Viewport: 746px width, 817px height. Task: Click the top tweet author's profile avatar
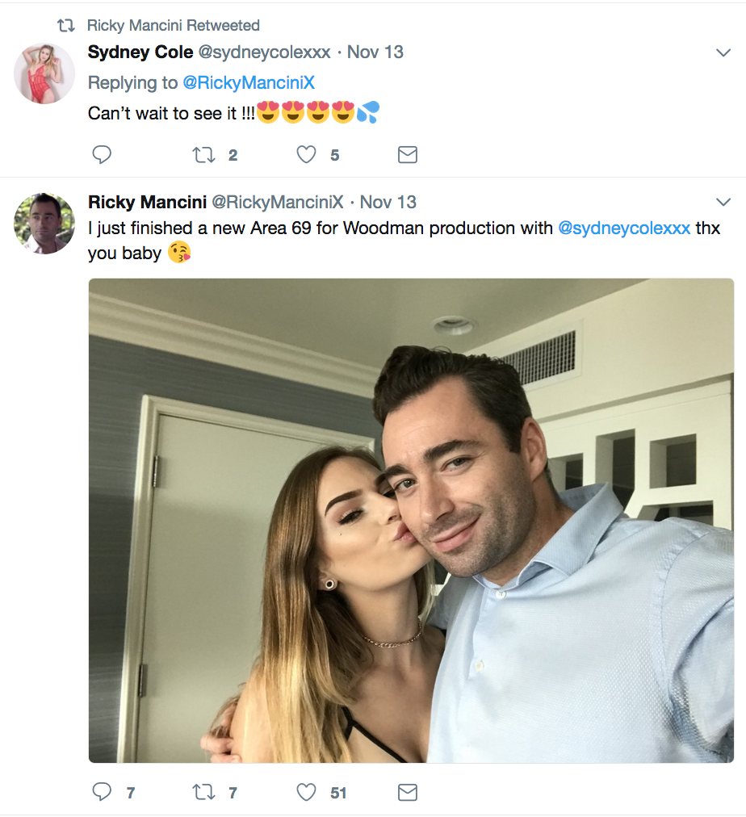44,73
